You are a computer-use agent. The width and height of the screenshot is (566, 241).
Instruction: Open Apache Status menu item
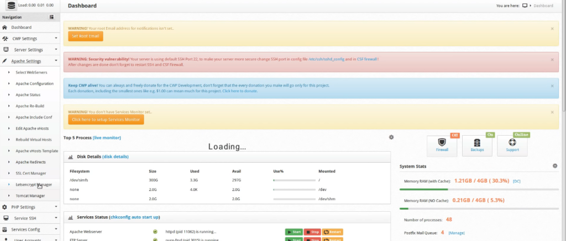28,95
